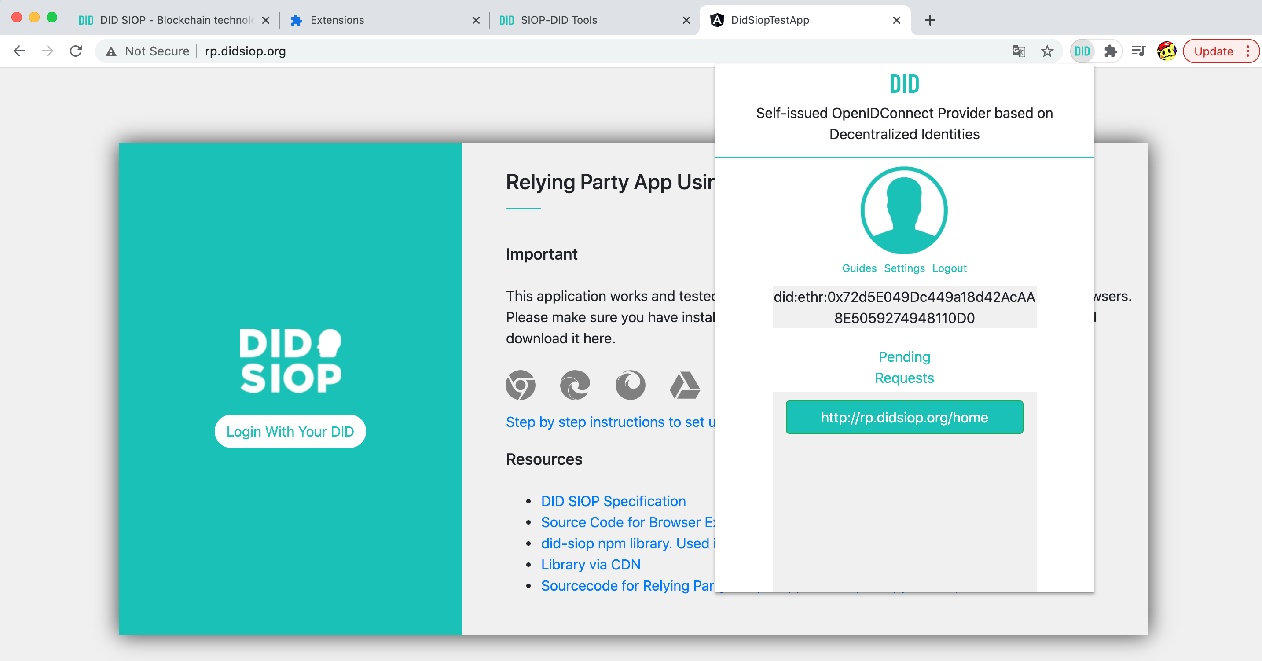The height and width of the screenshot is (661, 1262).
Task: Click the Edge browser download icon
Action: pyautogui.click(x=575, y=385)
